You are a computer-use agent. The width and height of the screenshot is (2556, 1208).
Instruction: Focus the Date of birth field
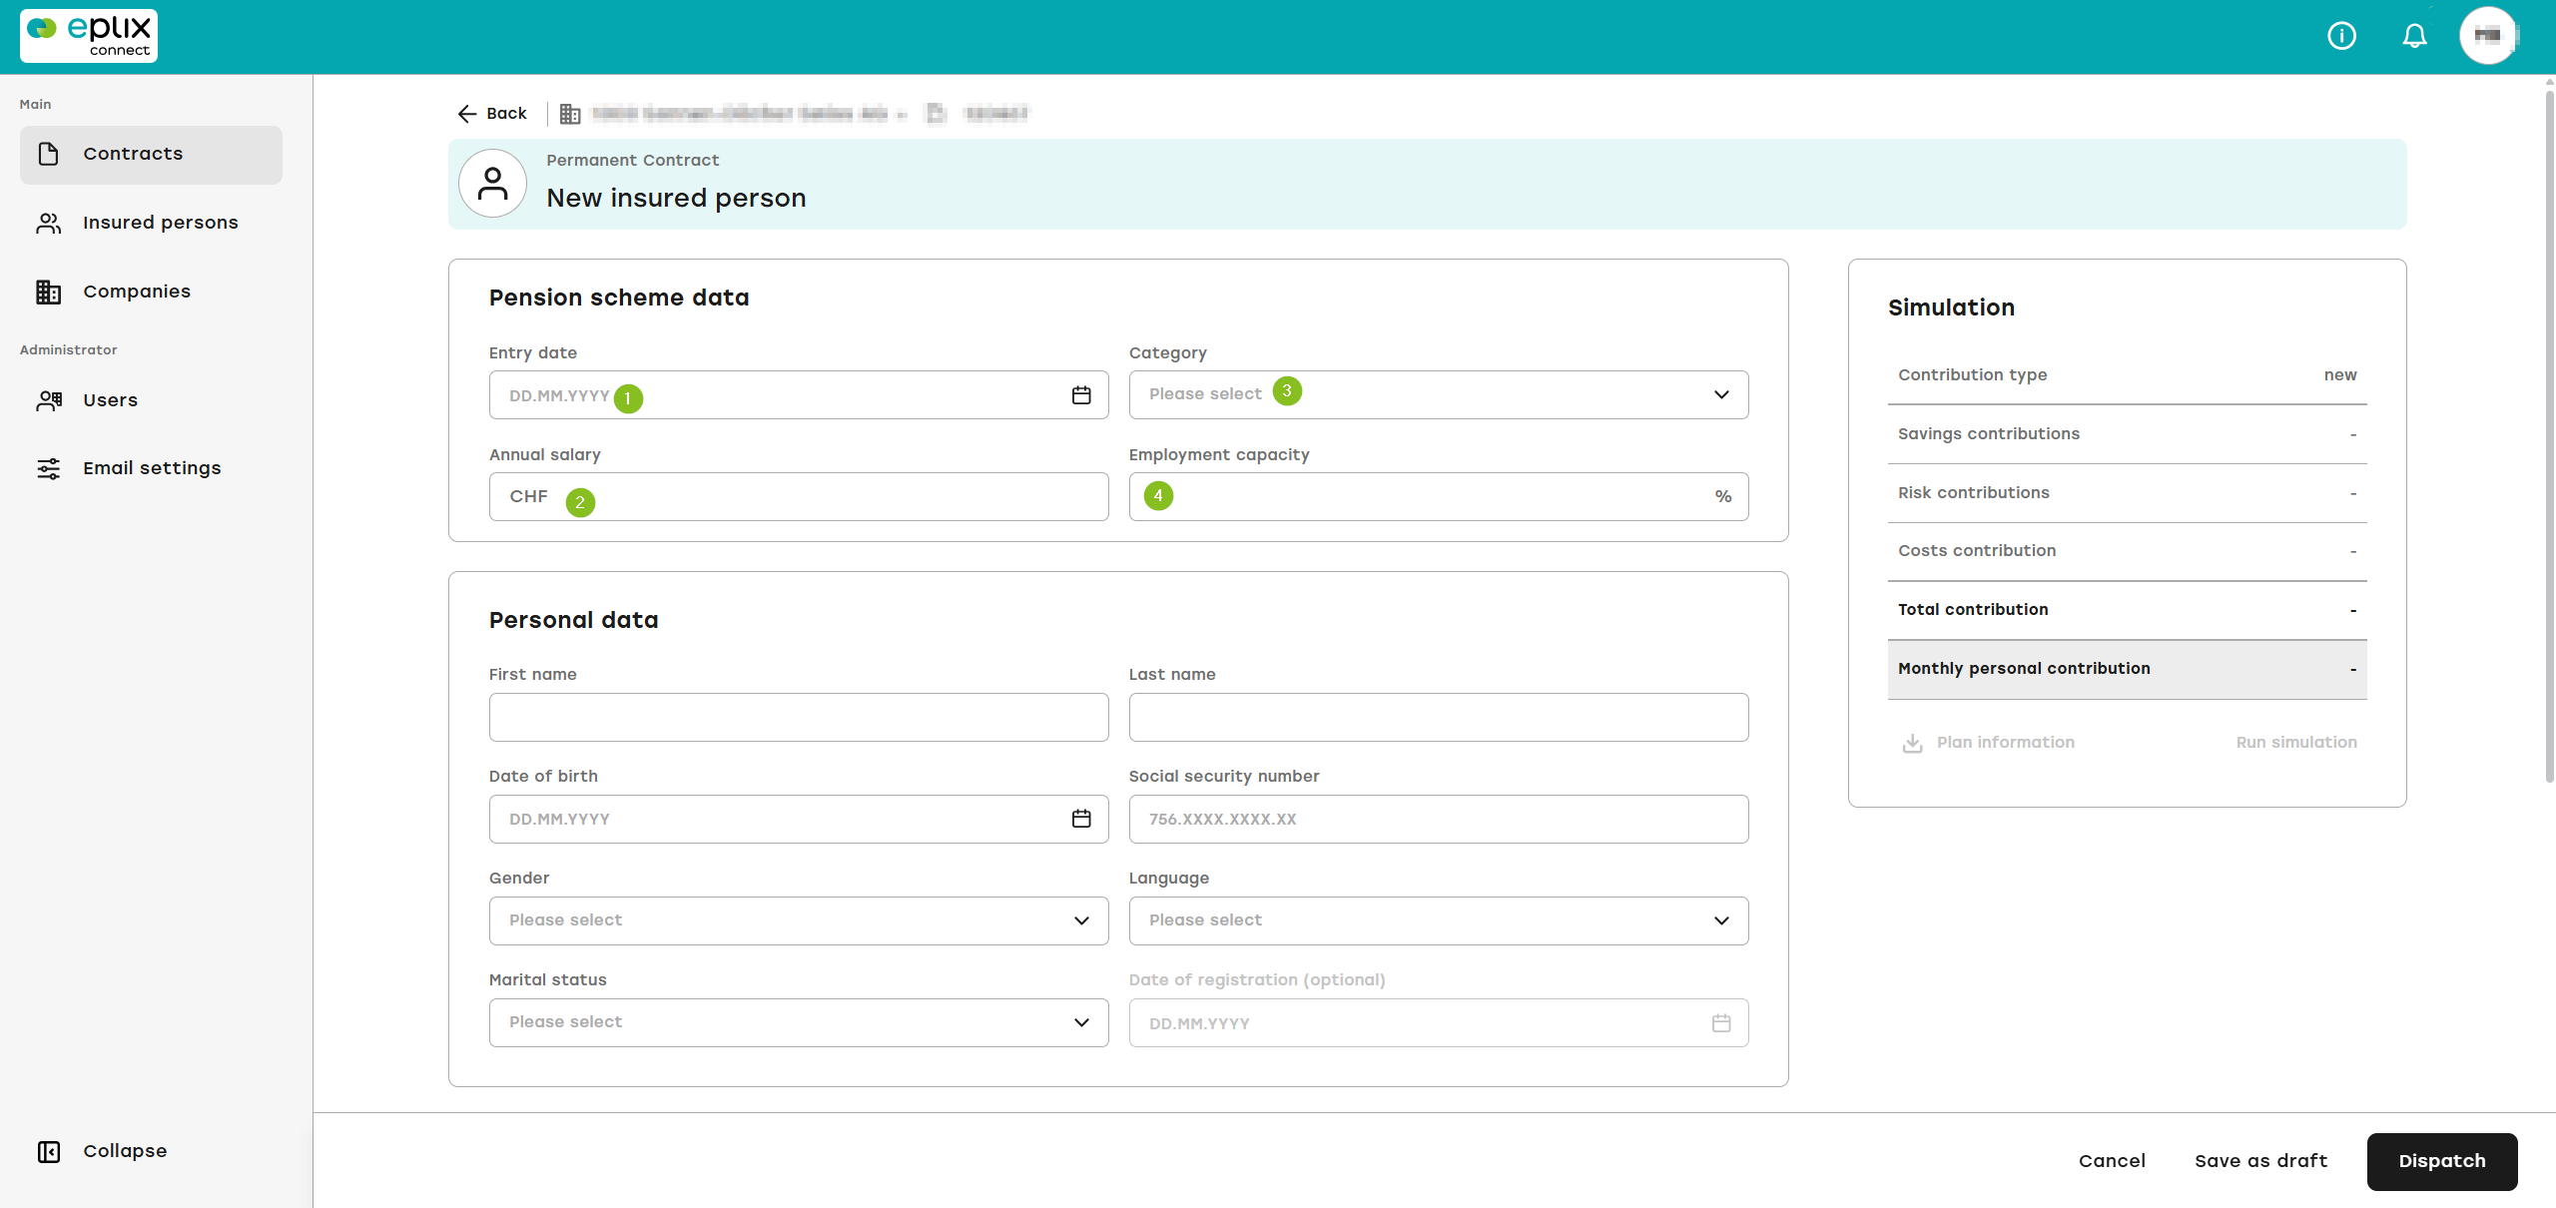(x=799, y=819)
